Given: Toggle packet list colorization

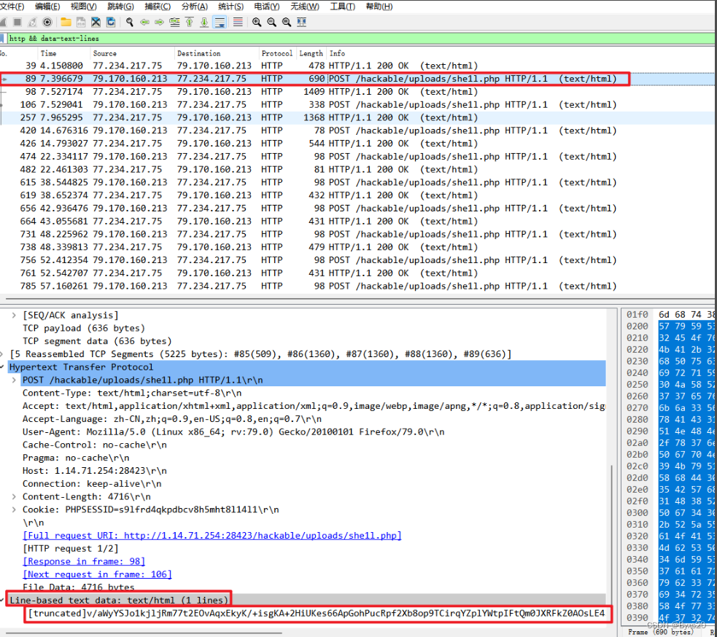Looking at the screenshot, I should point(237,22).
